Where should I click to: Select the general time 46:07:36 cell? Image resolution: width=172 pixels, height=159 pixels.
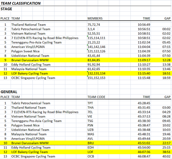pyautogui.click(x=144, y=152)
